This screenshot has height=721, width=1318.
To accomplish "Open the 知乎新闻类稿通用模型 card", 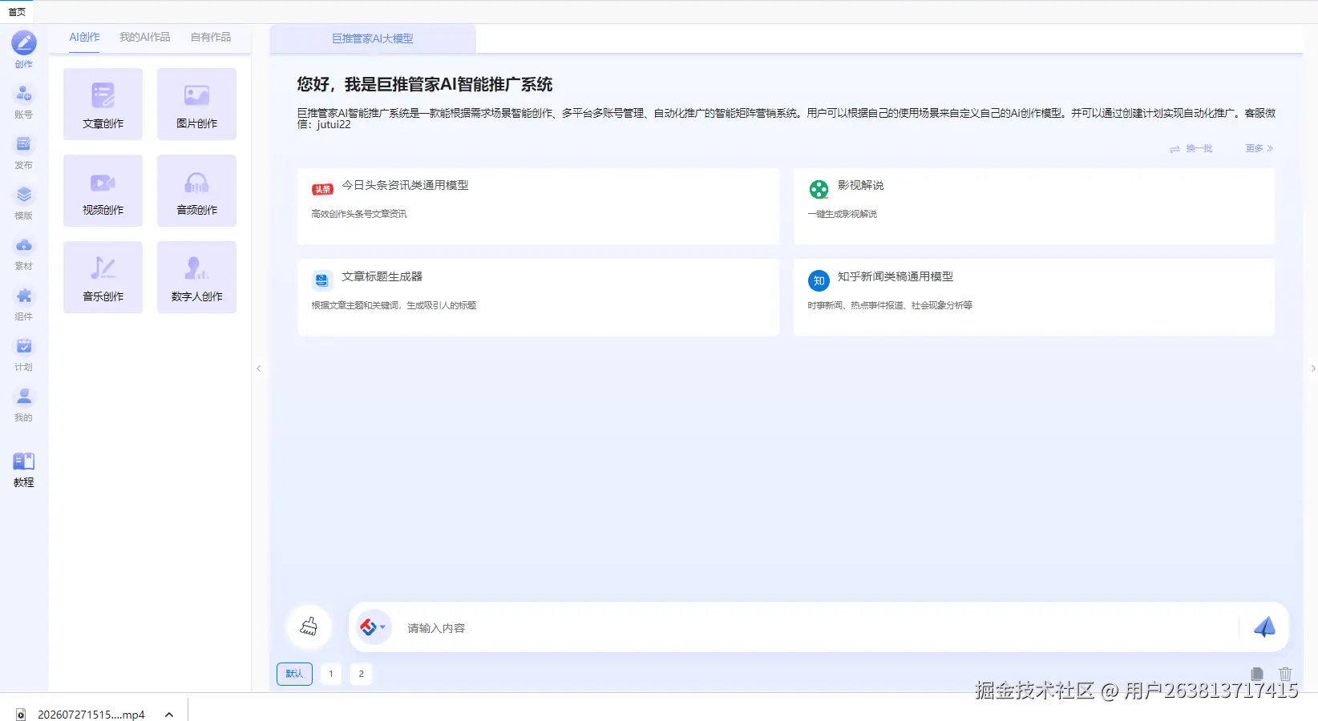I will pos(1034,297).
